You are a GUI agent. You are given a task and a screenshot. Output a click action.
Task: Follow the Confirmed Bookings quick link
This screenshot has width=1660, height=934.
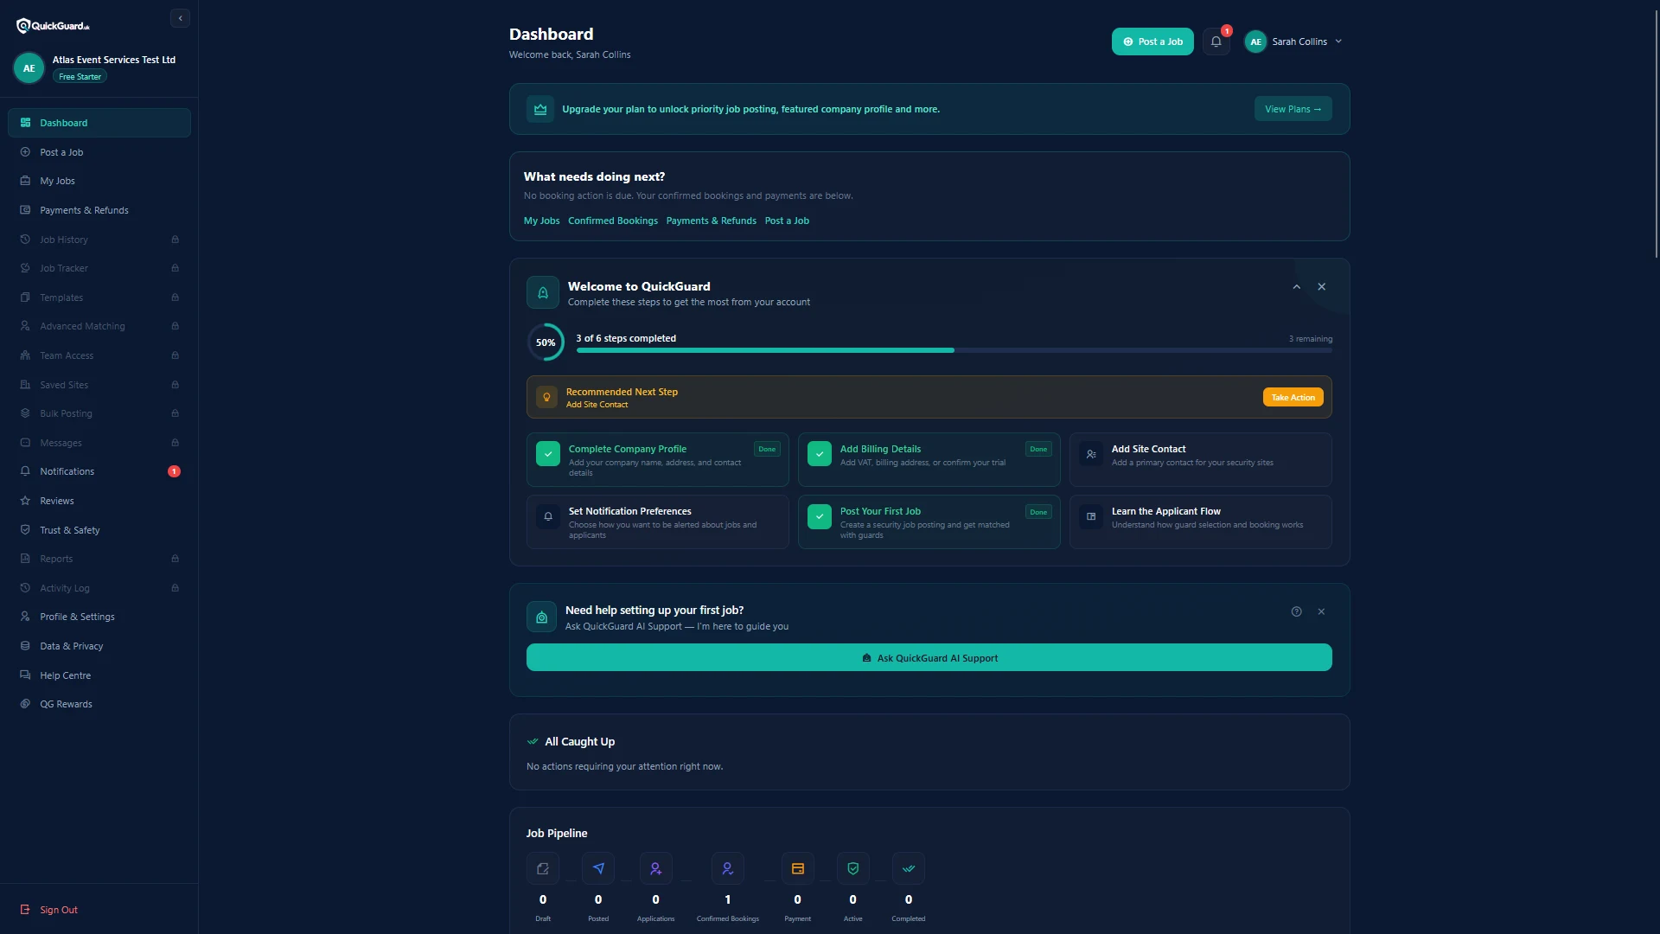tap(612, 221)
